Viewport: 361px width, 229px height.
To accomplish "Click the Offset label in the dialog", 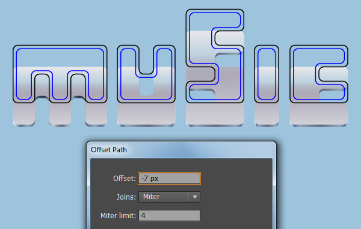I will (x=125, y=178).
